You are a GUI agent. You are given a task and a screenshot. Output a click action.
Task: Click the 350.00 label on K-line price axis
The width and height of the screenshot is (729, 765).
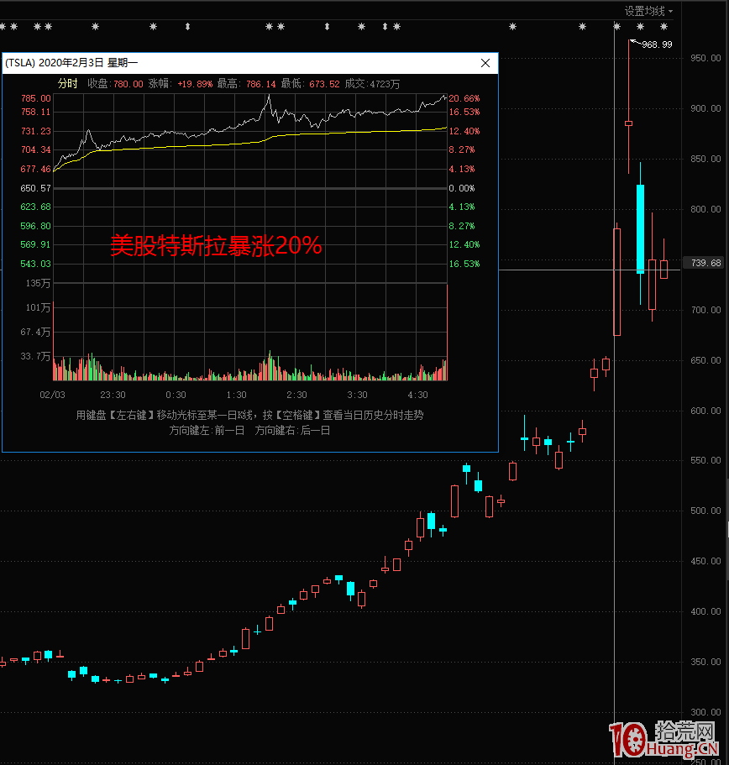[x=705, y=662]
